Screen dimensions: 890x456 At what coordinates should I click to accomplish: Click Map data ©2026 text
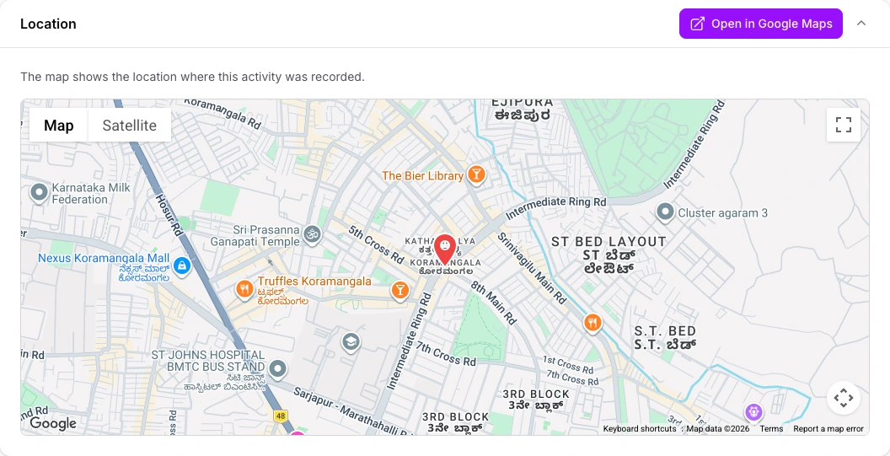pos(718,429)
